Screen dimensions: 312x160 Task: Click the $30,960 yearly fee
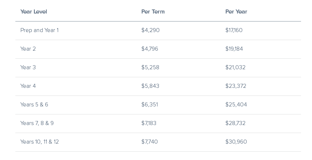[x=236, y=142]
